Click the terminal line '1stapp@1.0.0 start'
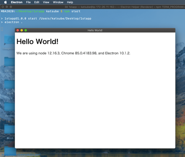Viewport: 185px width, 157px height. tap(46, 18)
